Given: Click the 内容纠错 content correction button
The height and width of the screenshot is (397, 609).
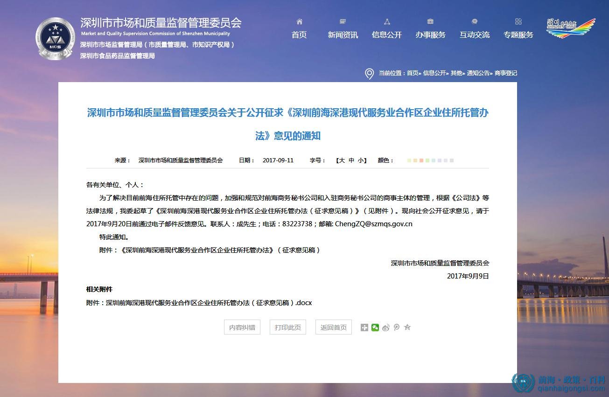Looking at the screenshot, I should point(242,327).
